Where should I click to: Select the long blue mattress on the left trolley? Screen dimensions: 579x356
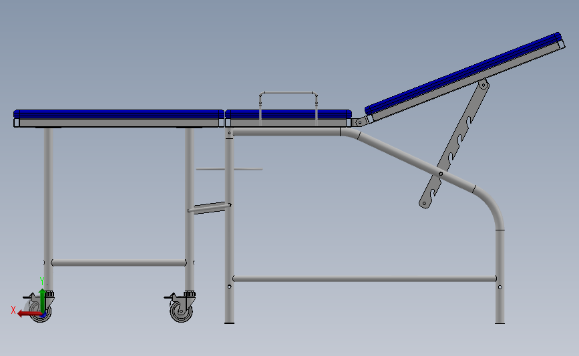[119, 114]
